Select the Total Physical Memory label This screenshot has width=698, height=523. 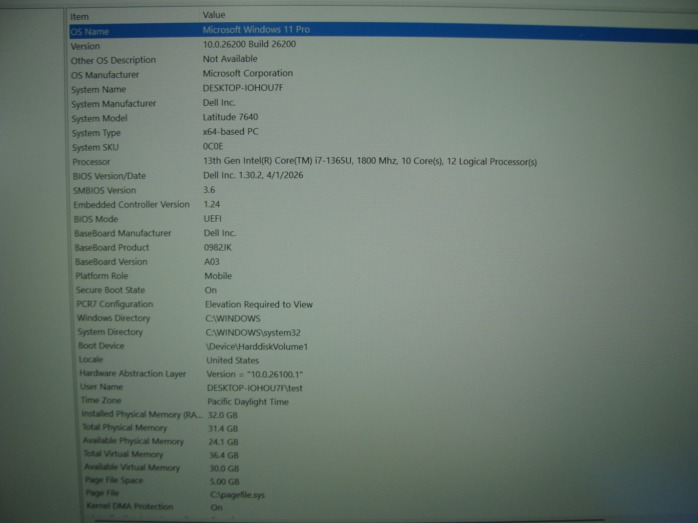(124, 428)
